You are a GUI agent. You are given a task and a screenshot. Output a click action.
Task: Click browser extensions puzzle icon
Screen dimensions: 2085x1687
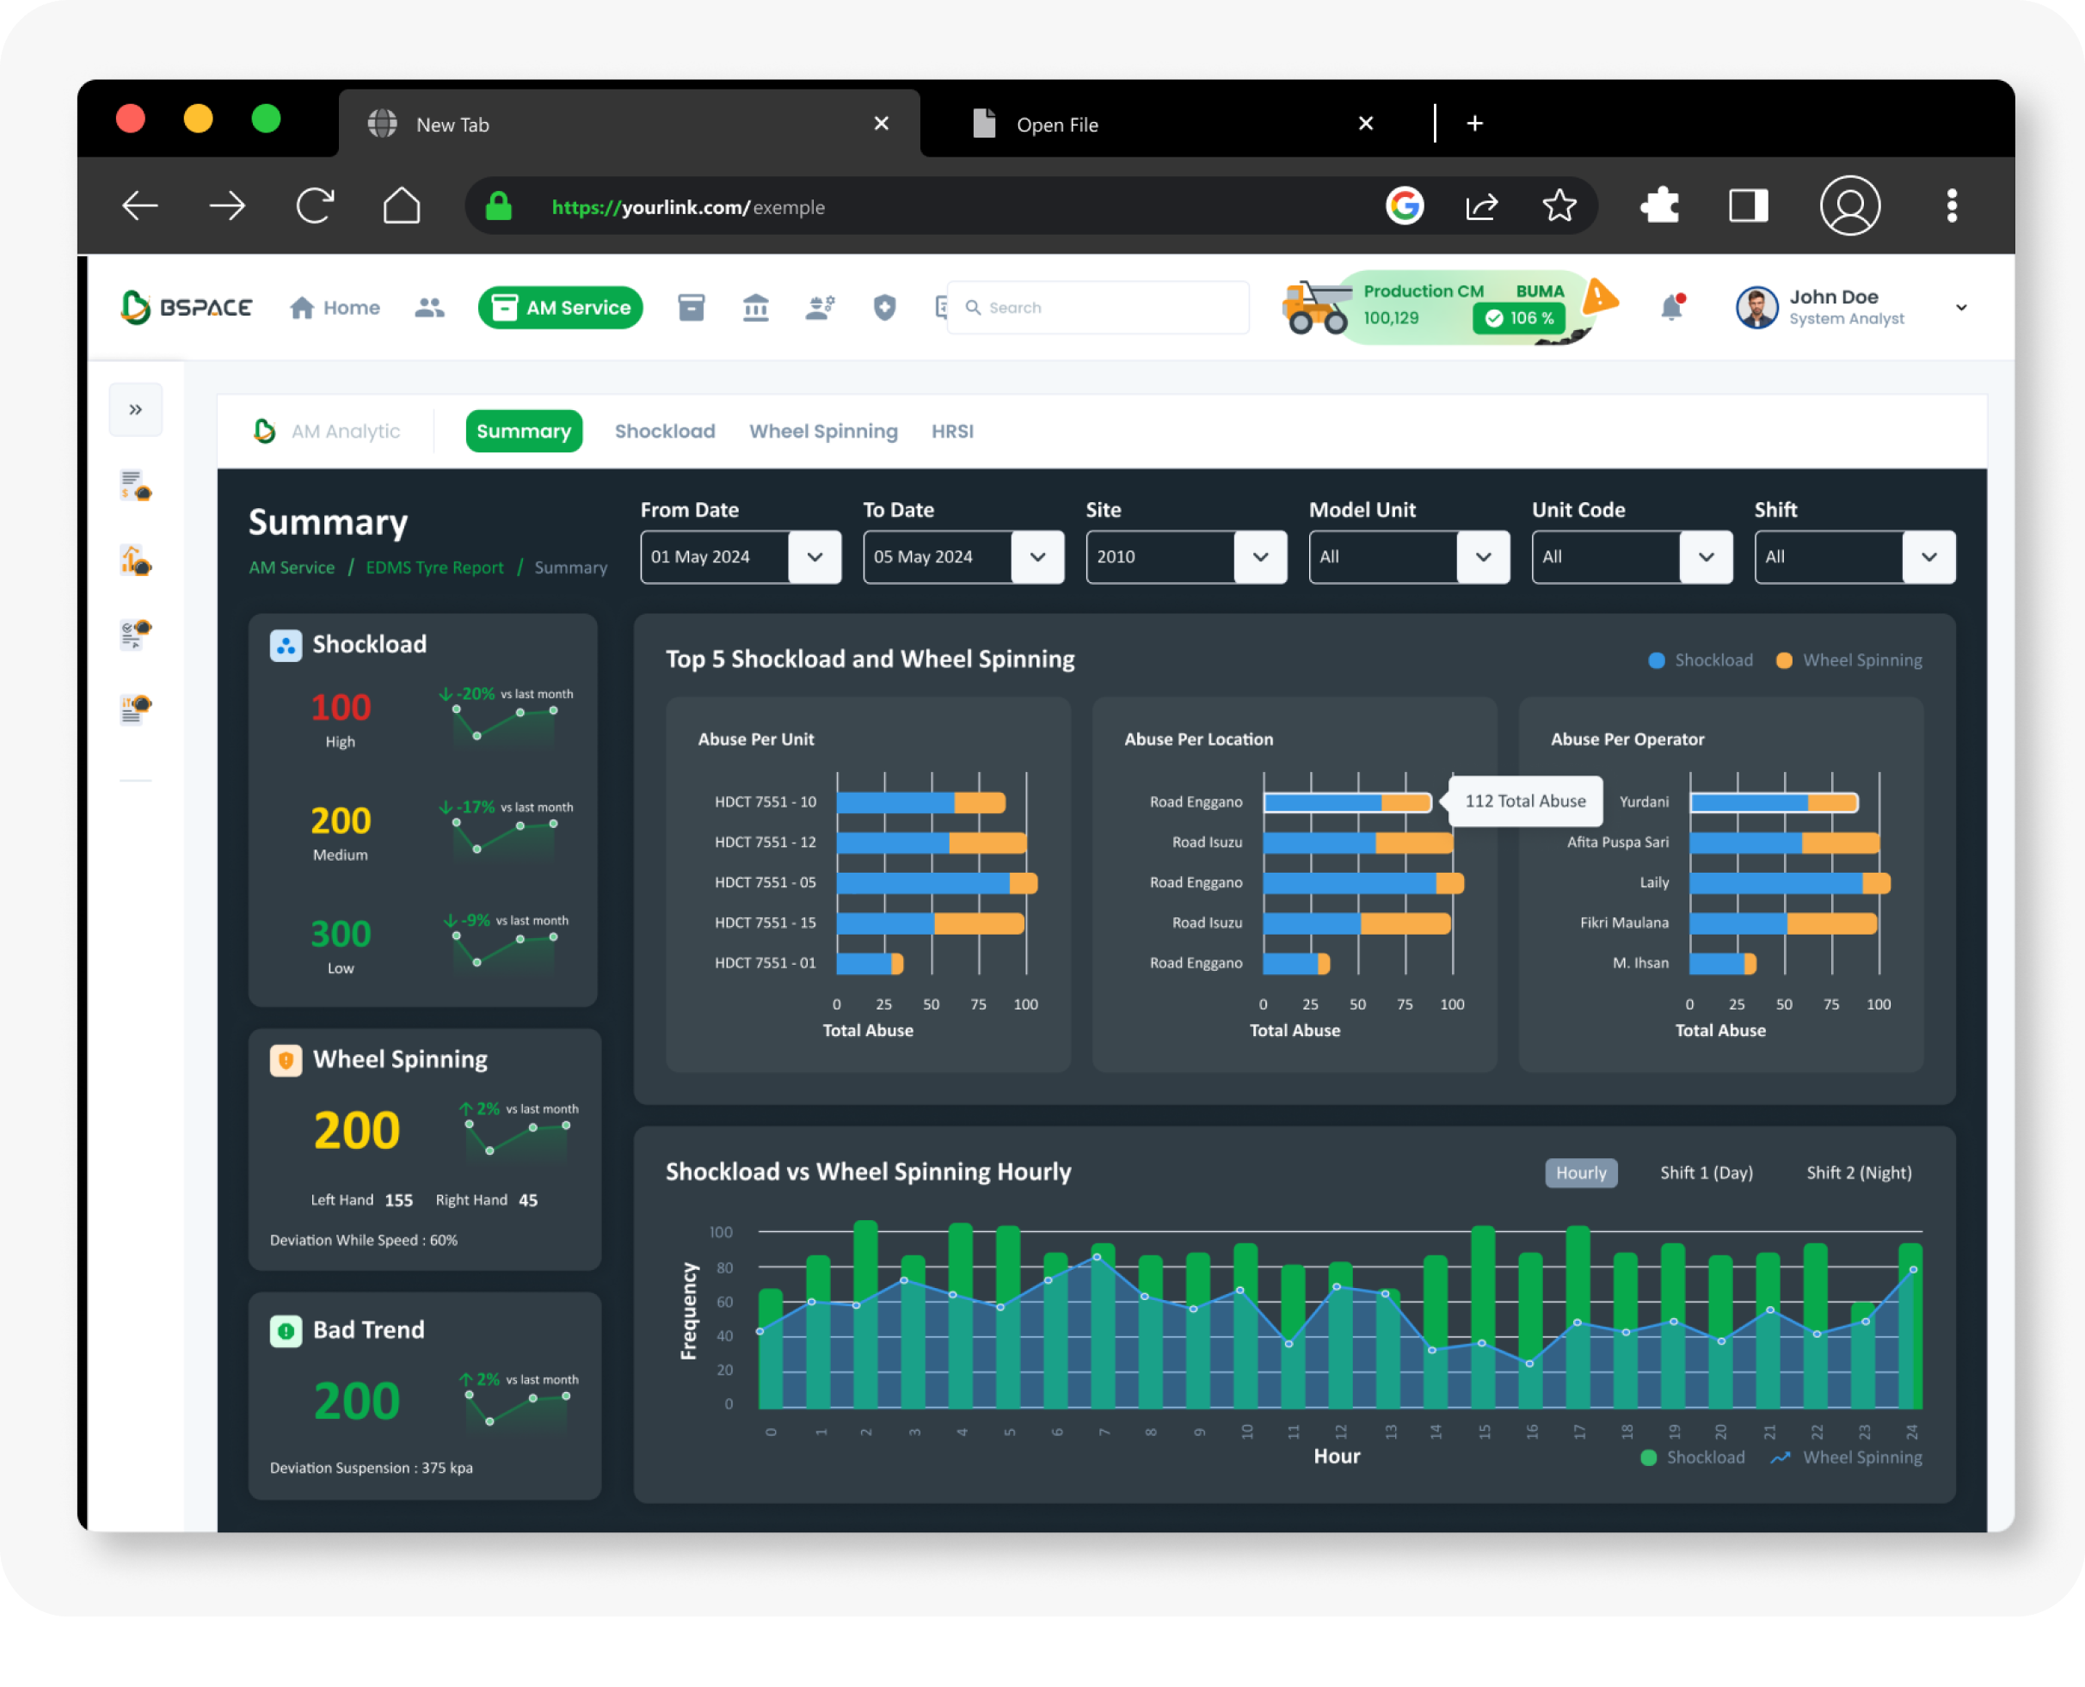click(1659, 206)
